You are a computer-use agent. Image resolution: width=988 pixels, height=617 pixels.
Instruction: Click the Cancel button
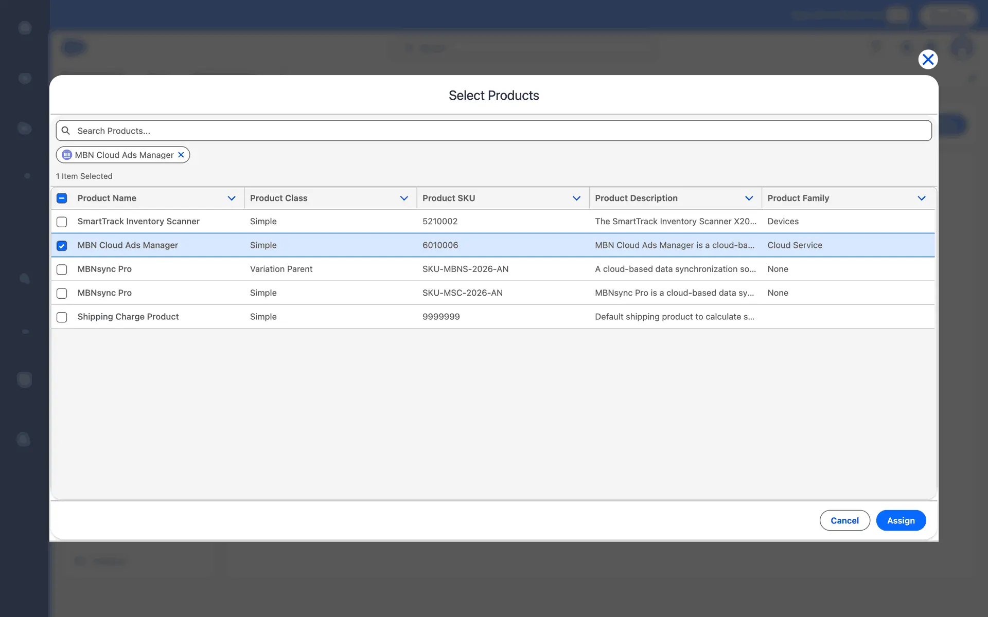tap(844, 520)
